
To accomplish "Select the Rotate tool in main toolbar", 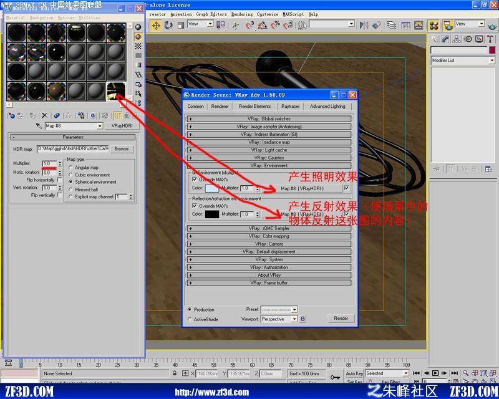I will click(x=168, y=25).
